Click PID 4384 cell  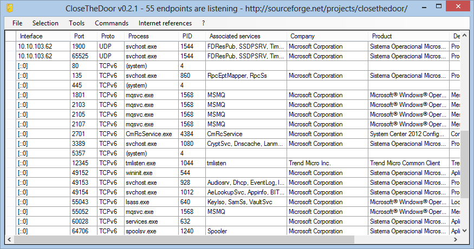coord(192,134)
